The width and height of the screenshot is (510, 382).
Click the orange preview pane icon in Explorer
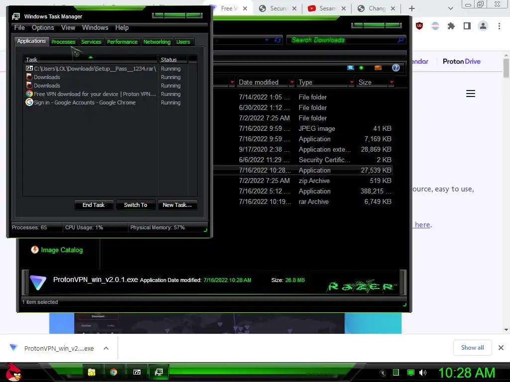(x=378, y=68)
